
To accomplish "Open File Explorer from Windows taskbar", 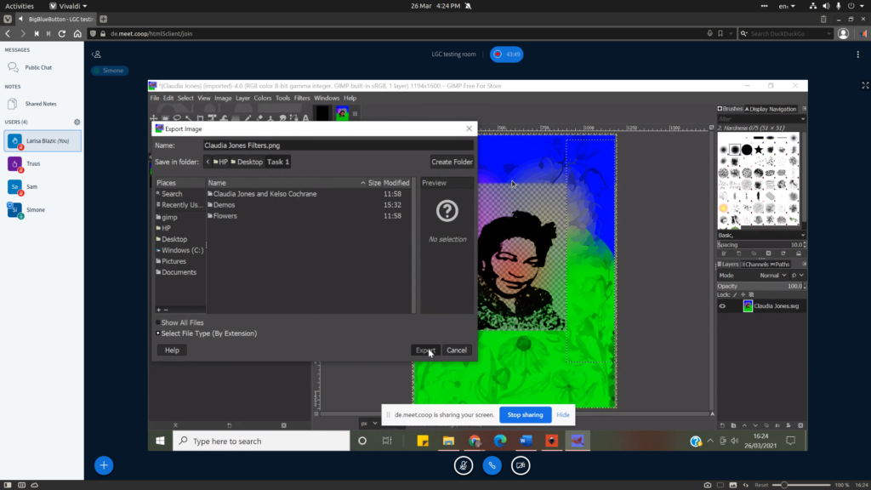I will (x=448, y=442).
